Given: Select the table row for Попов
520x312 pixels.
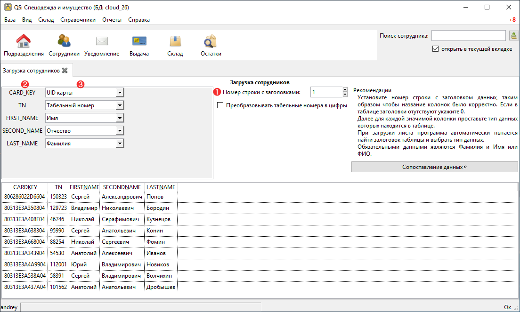Looking at the screenshot, I should click(154, 197).
